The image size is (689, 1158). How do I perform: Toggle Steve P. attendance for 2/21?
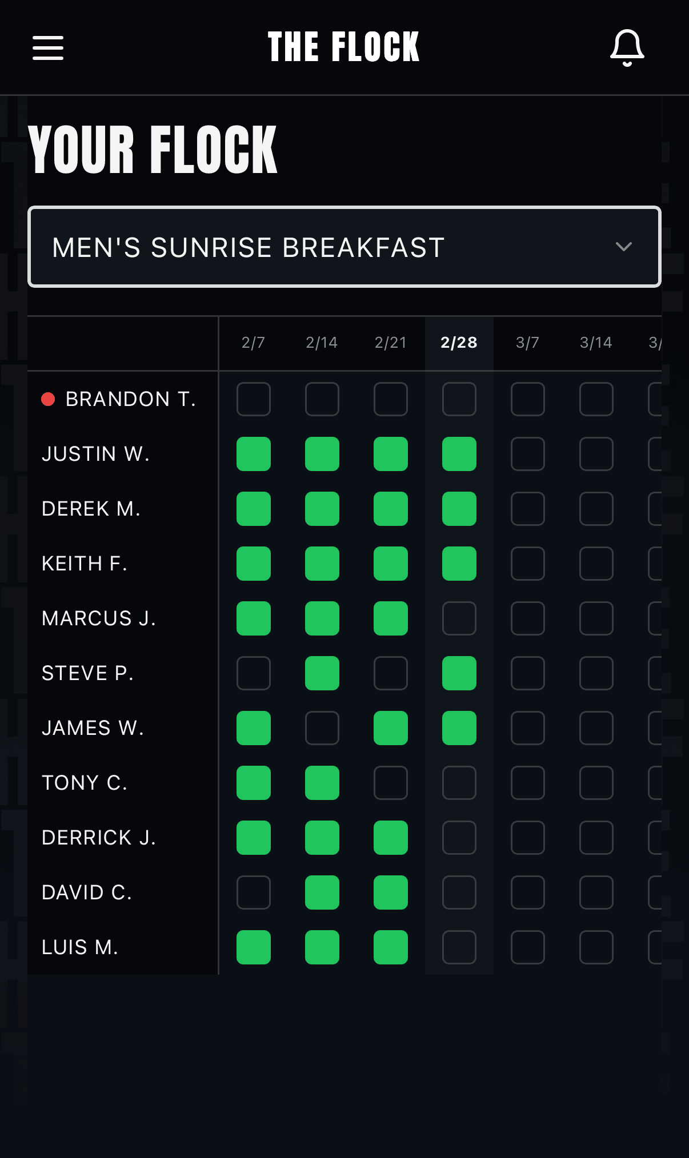coord(391,673)
